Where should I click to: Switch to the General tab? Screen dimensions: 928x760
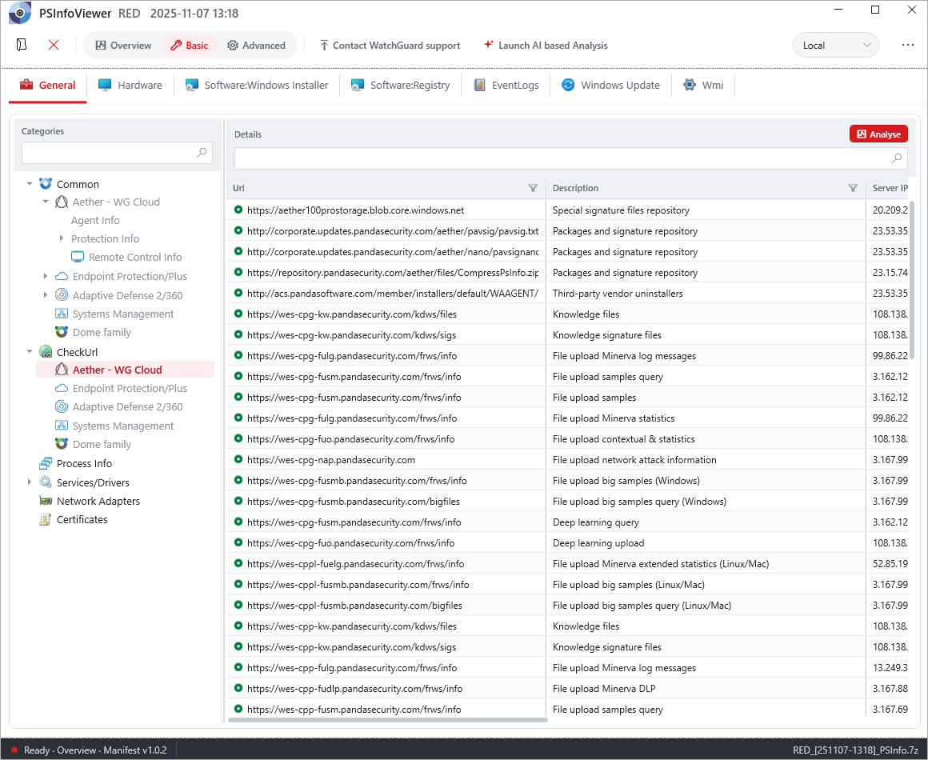tap(48, 86)
